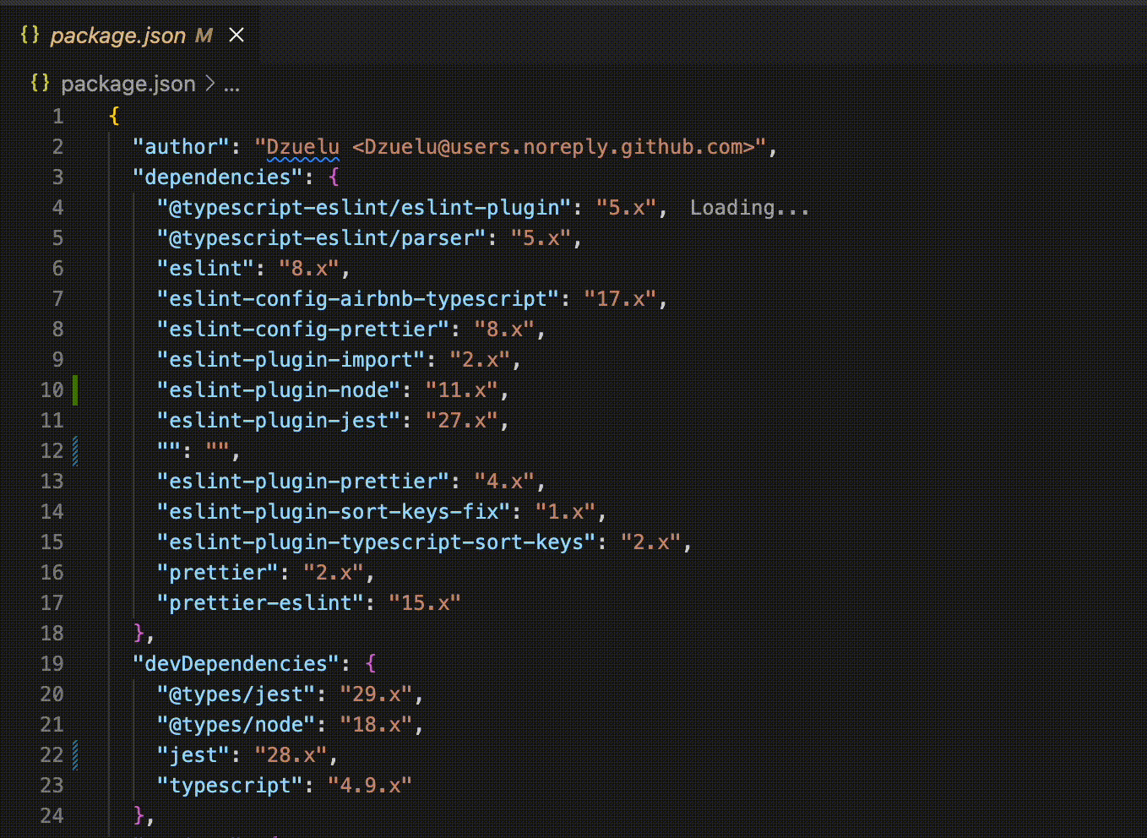Click the "prettier" key on line 16
Image resolution: width=1147 pixels, height=838 pixels.
[x=218, y=573]
